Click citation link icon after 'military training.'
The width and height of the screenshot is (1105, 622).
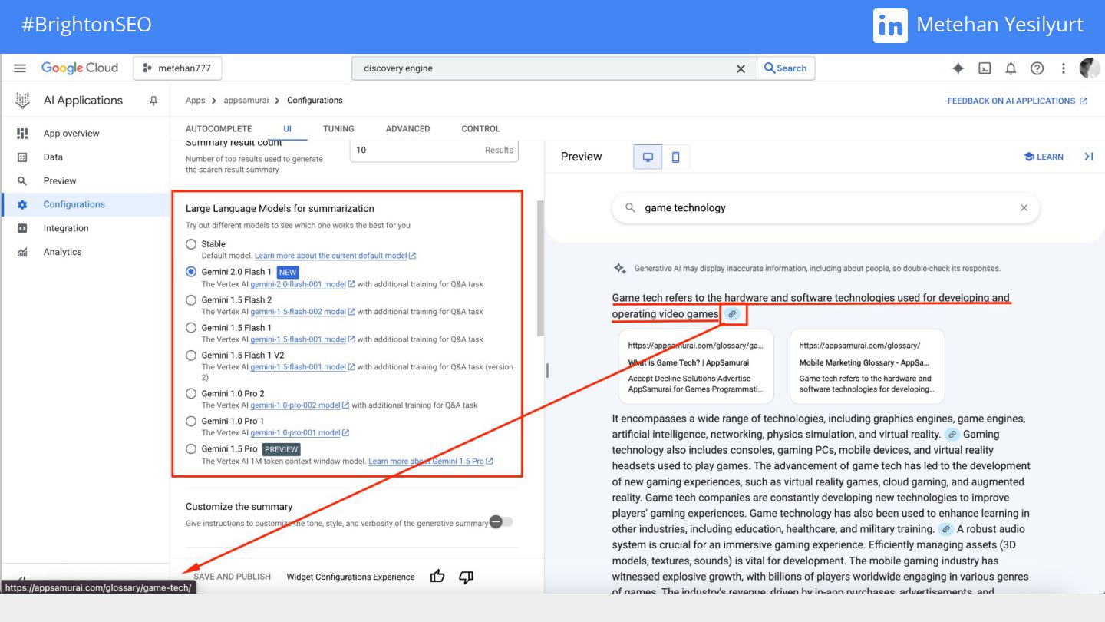pos(946,529)
